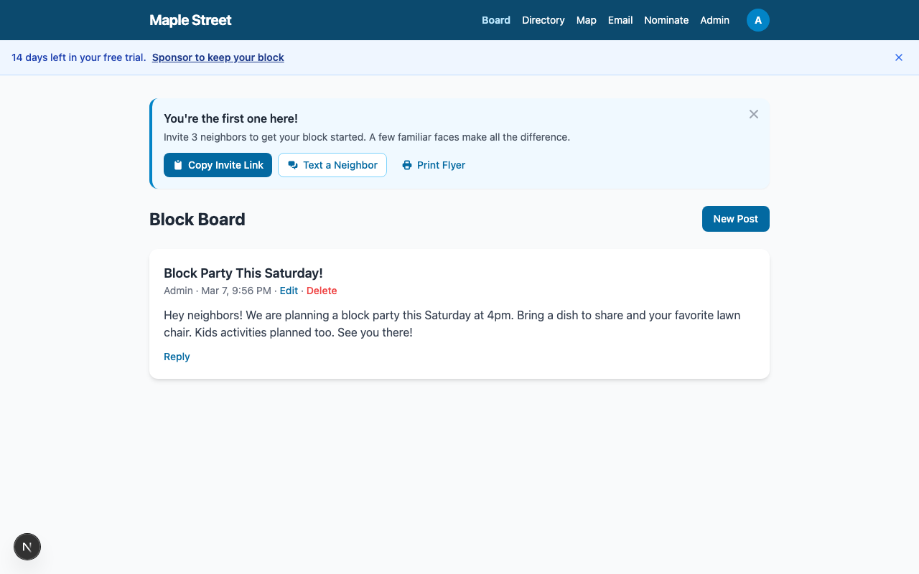Image resolution: width=919 pixels, height=574 pixels.
Task: Navigate to the Map page
Action: tap(587, 20)
